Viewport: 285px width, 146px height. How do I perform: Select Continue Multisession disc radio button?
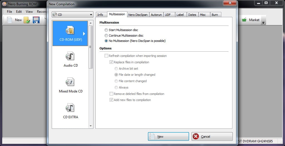tap(106, 36)
